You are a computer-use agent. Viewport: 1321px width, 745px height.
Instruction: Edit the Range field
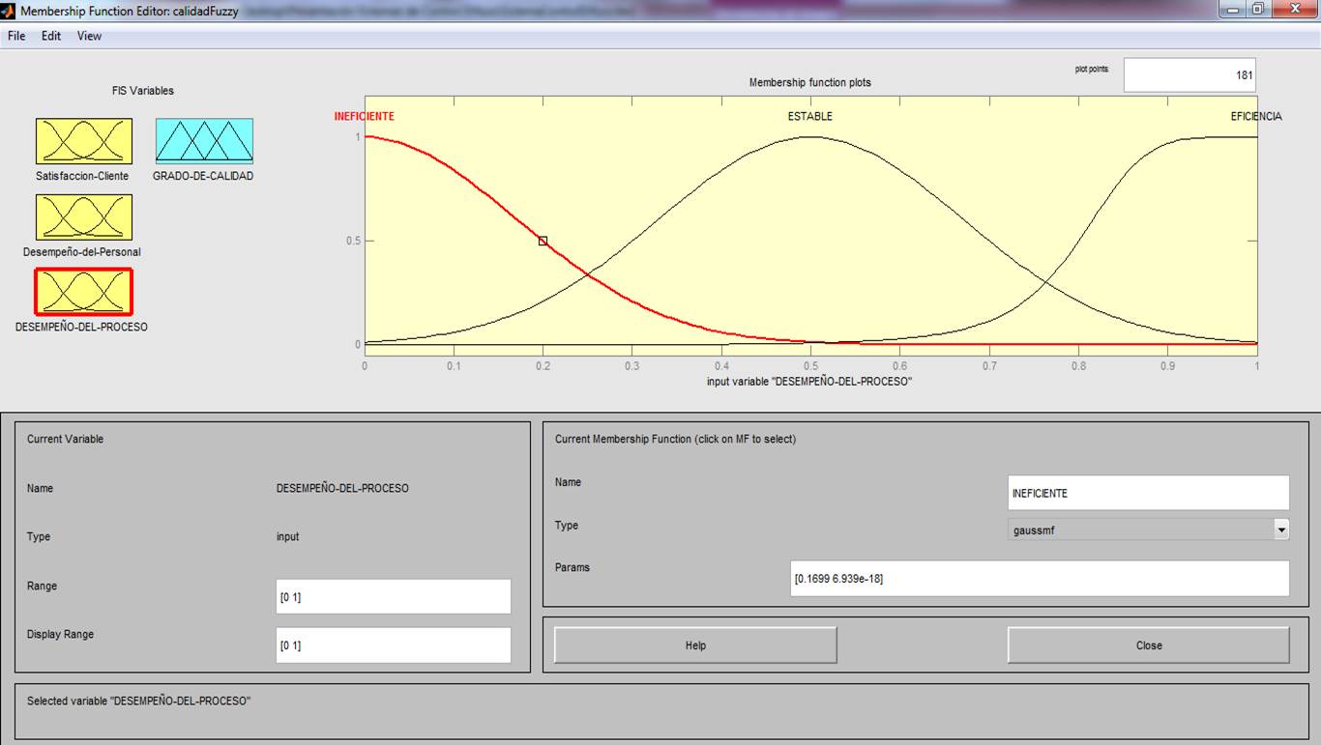(x=394, y=596)
